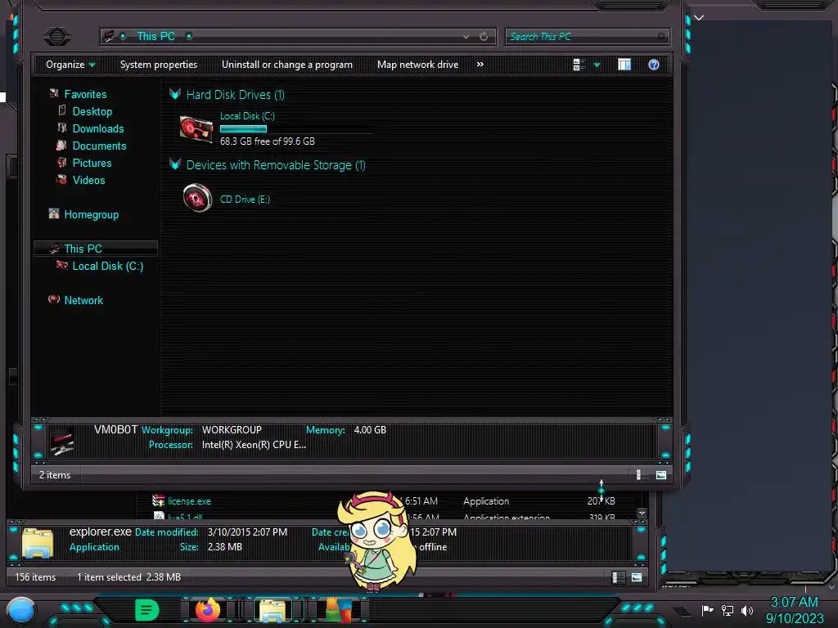Select the Local Disk (C:) drive icon
This screenshot has width=838, height=628.
[196, 128]
